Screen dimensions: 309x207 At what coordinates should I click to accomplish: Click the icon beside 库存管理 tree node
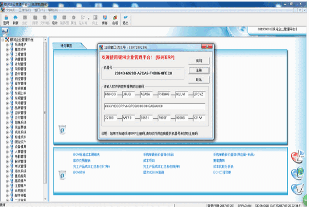[x=12, y=84]
